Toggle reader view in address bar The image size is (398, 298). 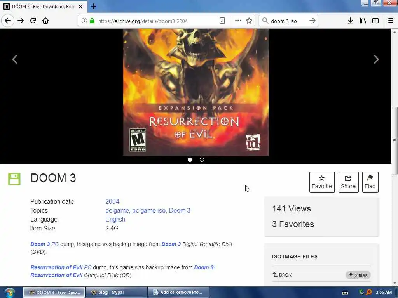[222, 21]
